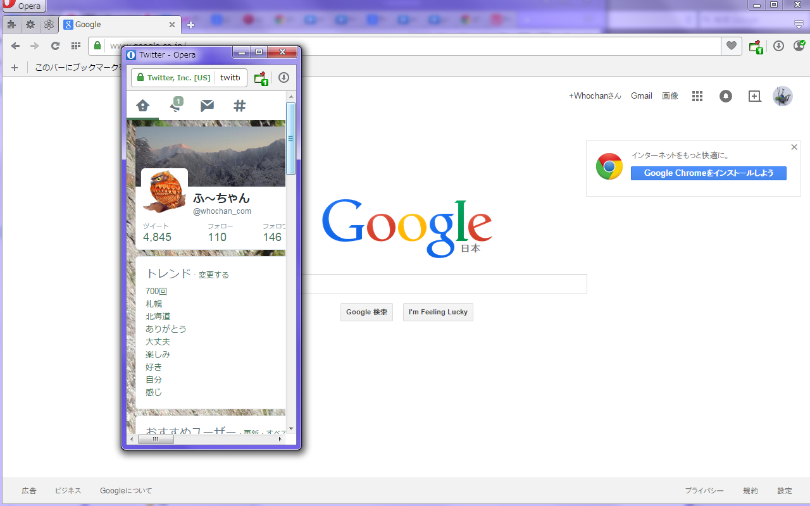
Task: Click pinned-window extension icon in main toolbar
Action: click(756, 46)
